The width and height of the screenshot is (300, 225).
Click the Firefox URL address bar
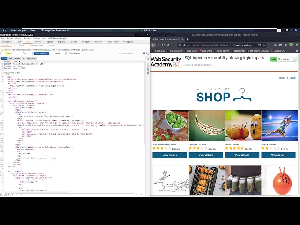219,45
